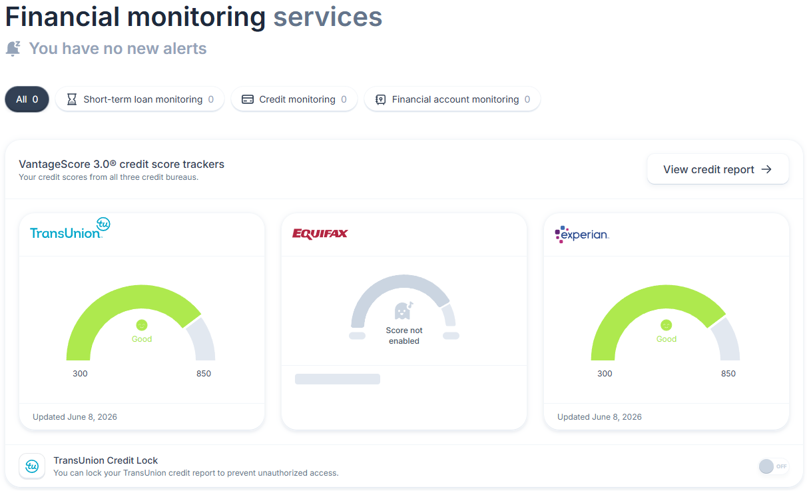Switch to Financial account monitoring tab

point(452,99)
